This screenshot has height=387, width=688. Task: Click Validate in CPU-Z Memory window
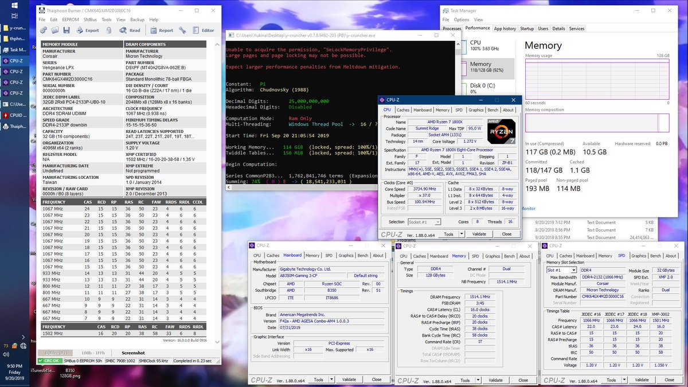(495, 380)
